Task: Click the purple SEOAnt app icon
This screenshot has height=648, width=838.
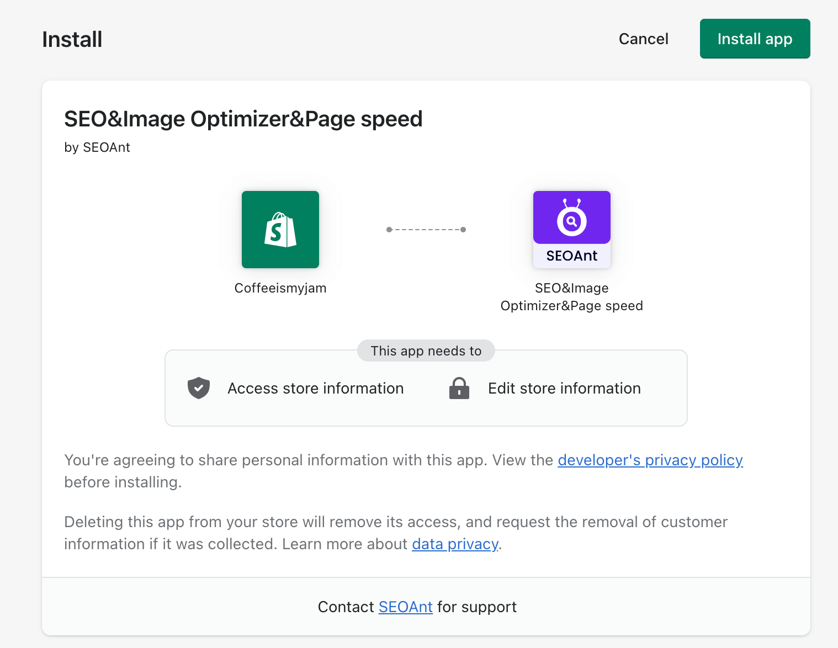Action: point(572,230)
